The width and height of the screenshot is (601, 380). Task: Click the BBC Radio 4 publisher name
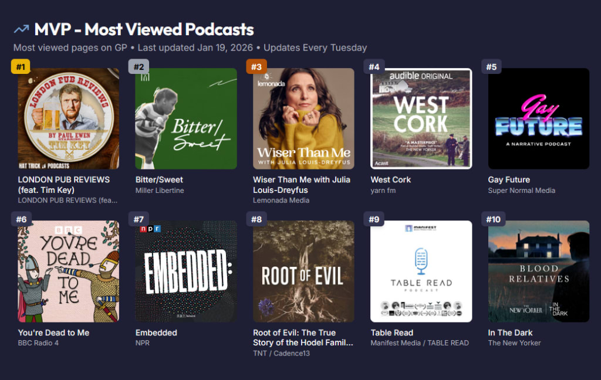38,343
